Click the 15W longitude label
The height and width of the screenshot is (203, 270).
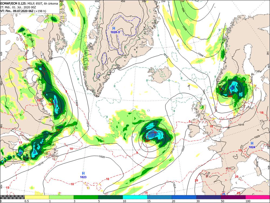click(163, 1)
